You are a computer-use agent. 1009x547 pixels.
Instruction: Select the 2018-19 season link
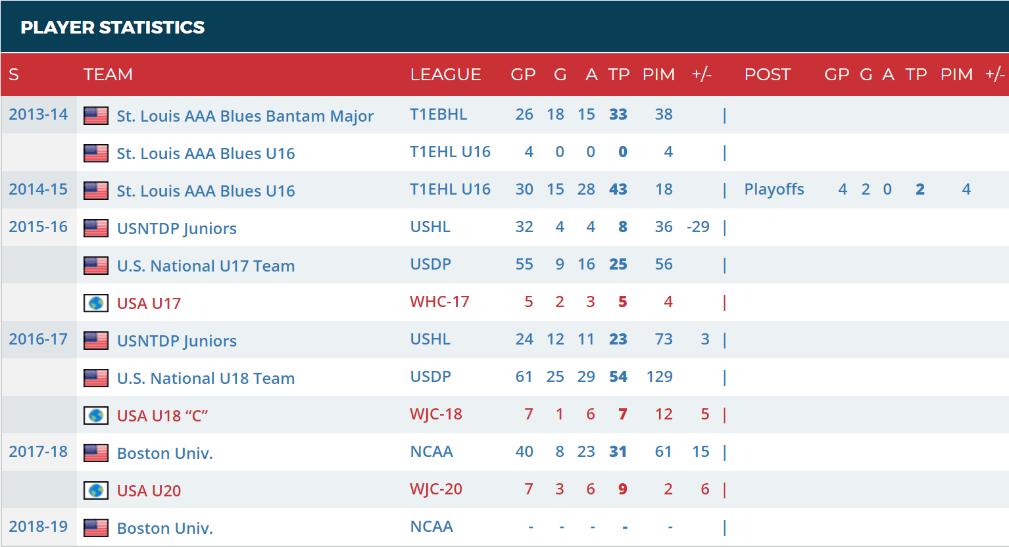[x=38, y=527]
